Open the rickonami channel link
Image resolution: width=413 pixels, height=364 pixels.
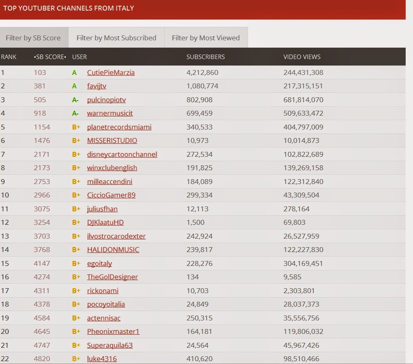(x=103, y=291)
